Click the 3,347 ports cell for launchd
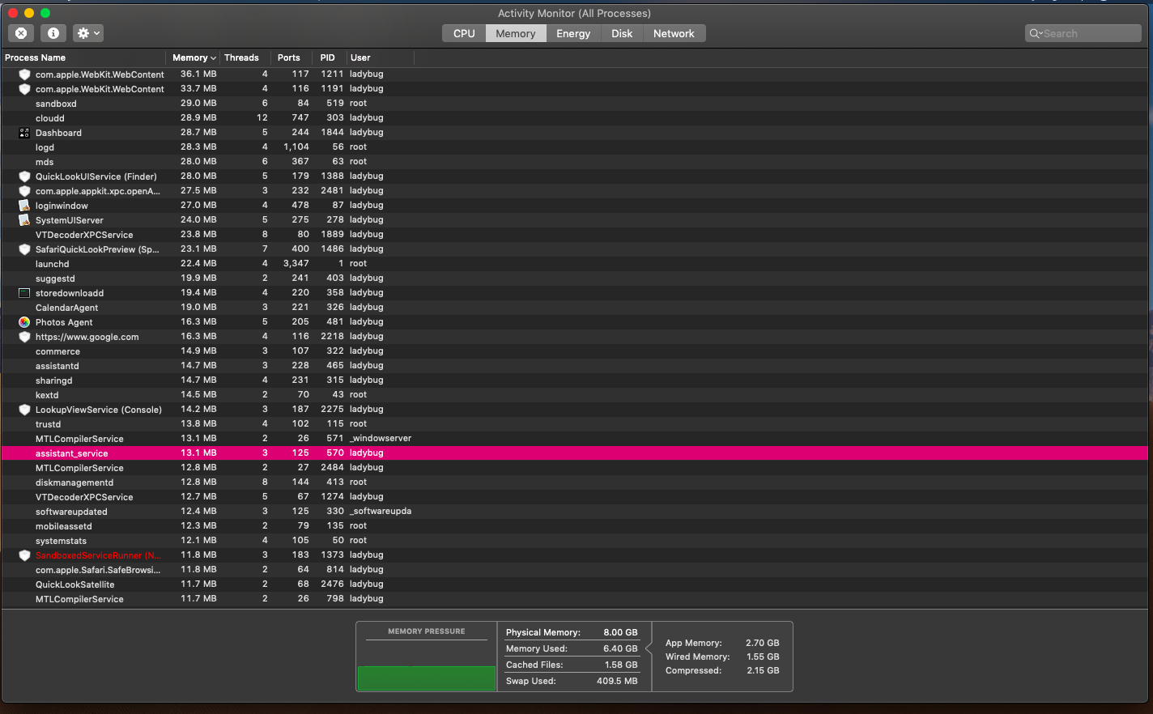 (x=296, y=263)
